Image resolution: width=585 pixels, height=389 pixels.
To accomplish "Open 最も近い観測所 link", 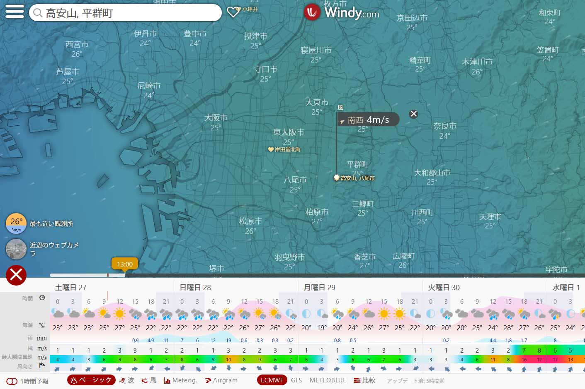I will pyautogui.click(x=51, y=223).
